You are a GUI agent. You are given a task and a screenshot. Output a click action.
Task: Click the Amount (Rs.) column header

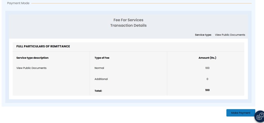point(207,58)
